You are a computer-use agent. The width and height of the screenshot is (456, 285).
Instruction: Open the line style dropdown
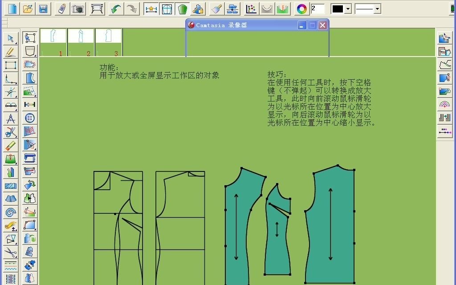tap(377, 8)
